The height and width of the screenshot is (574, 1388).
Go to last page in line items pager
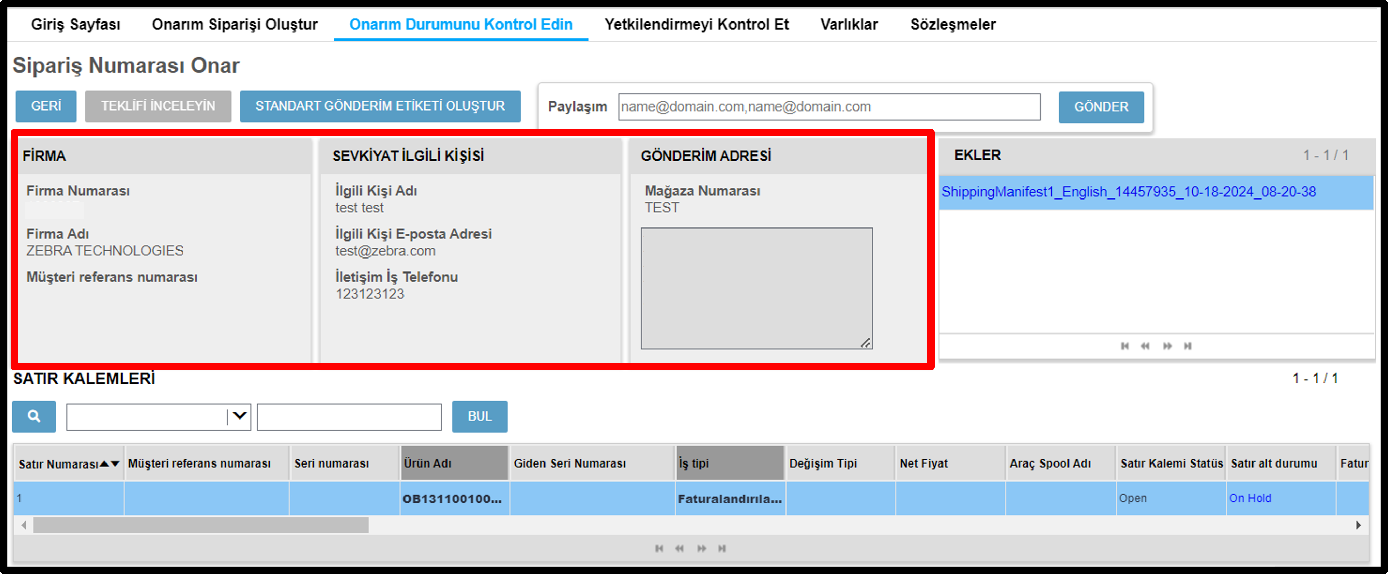tap(722, 549)
